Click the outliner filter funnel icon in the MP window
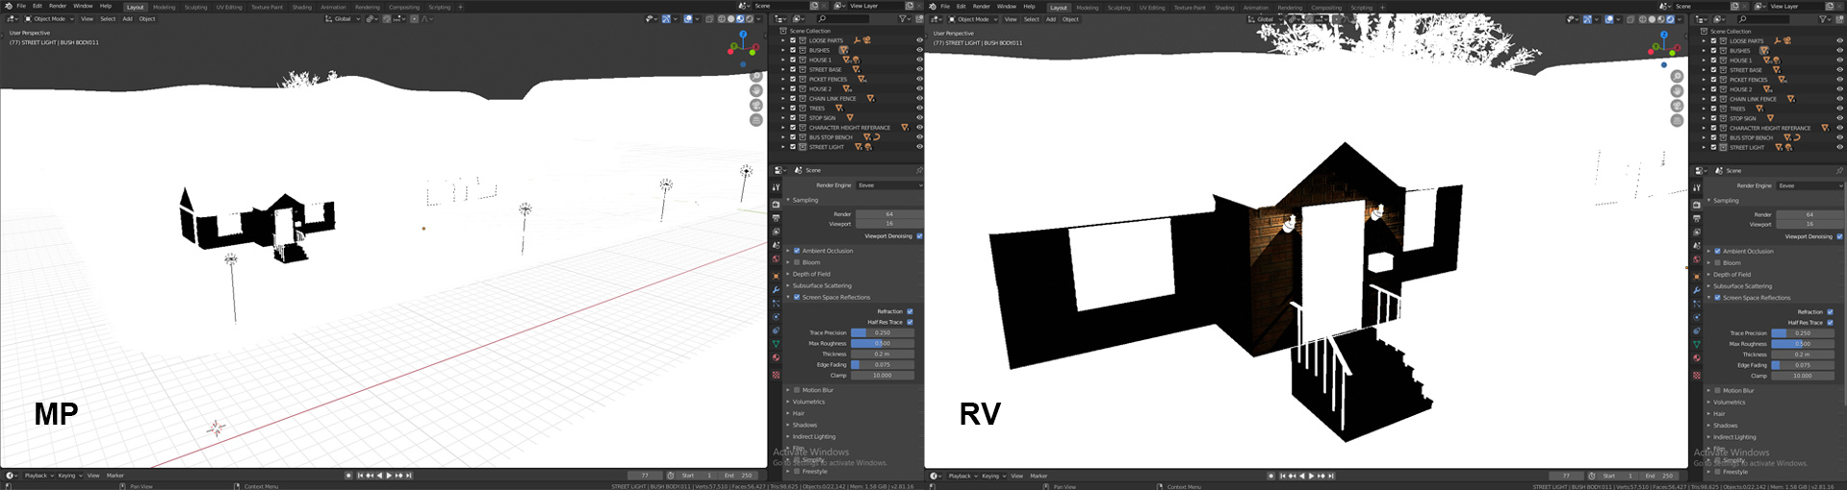The image size is (1847, 490). (x=903, y=18)
